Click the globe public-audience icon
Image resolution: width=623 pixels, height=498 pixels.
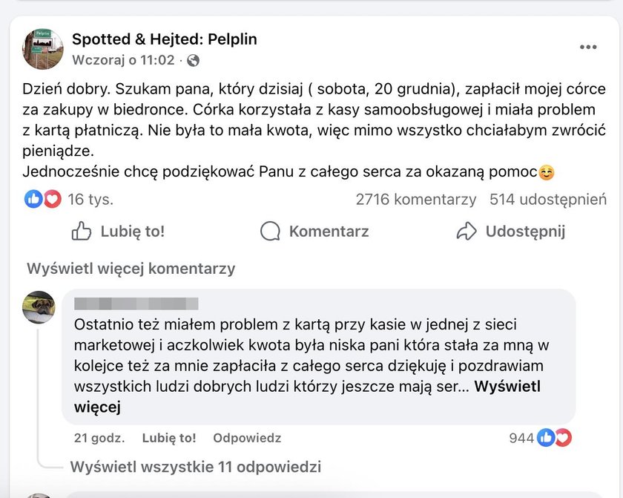193,60
